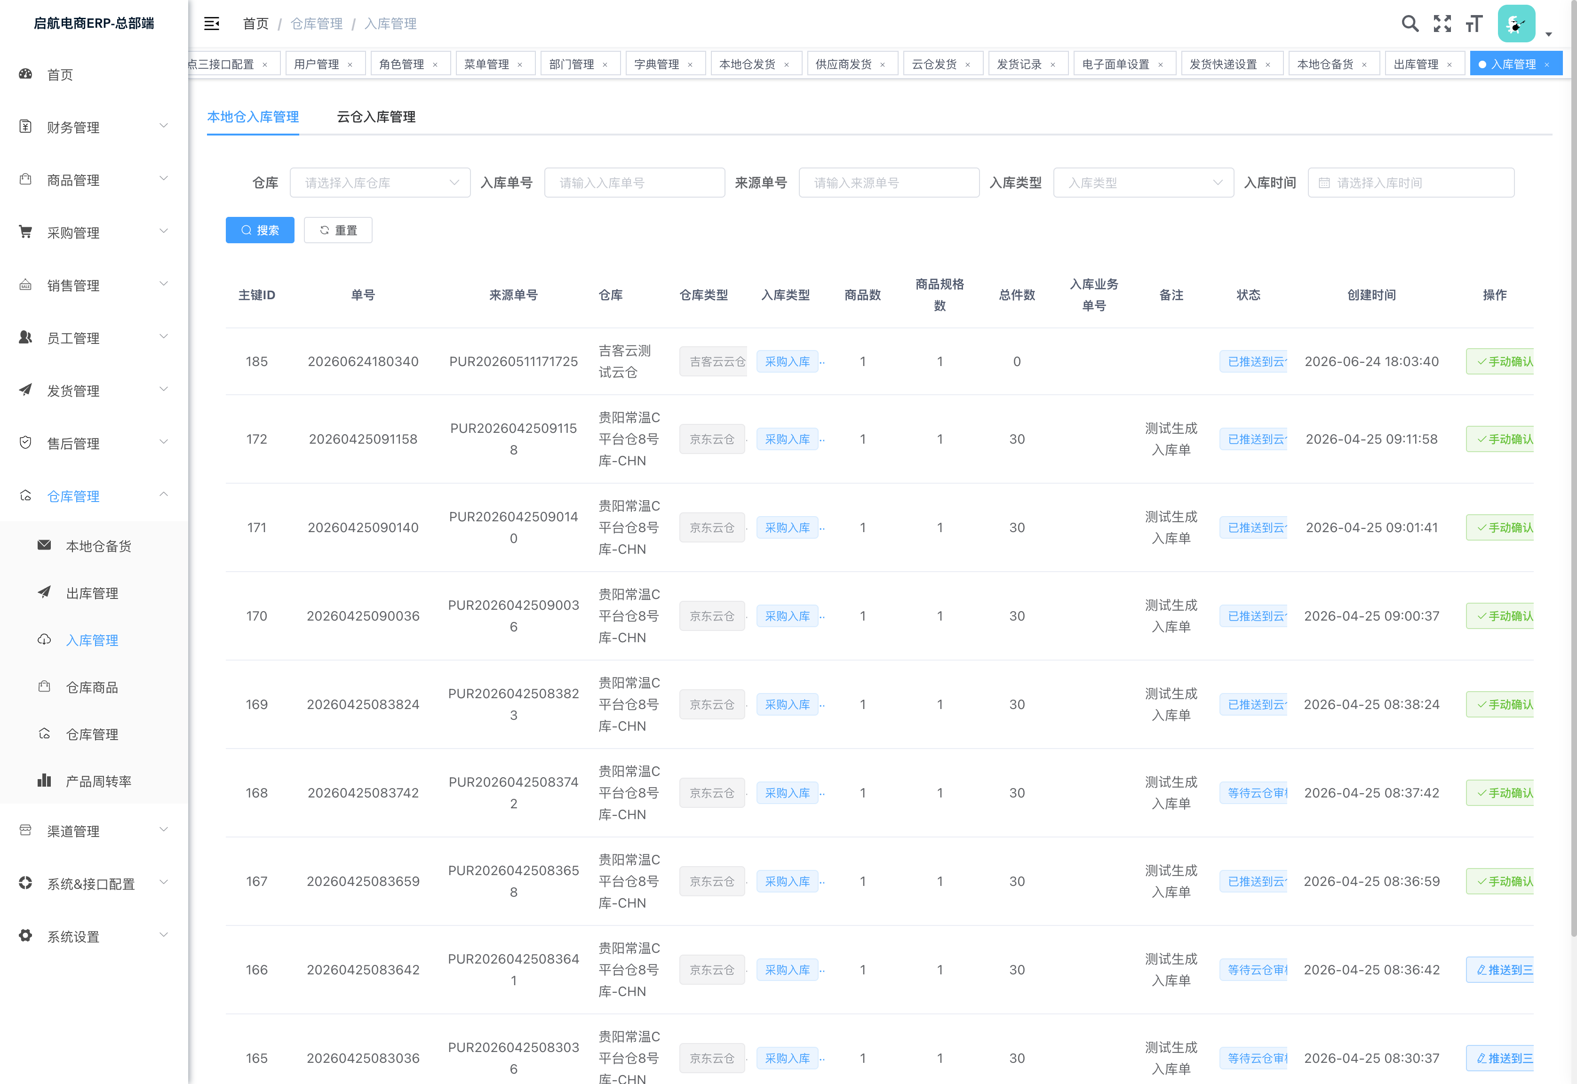Click the 入库管理 cloud icon
Image resolution: width=1577 pixels, height=1084 pixels.
point(44,640)
